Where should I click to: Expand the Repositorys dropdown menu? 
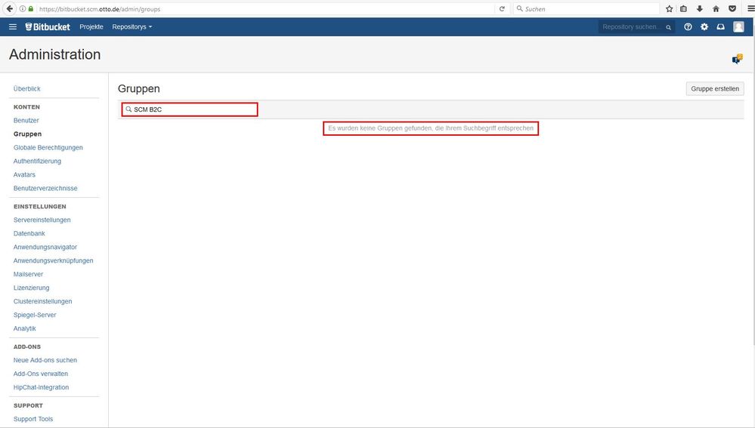click(x=132, y=27)
